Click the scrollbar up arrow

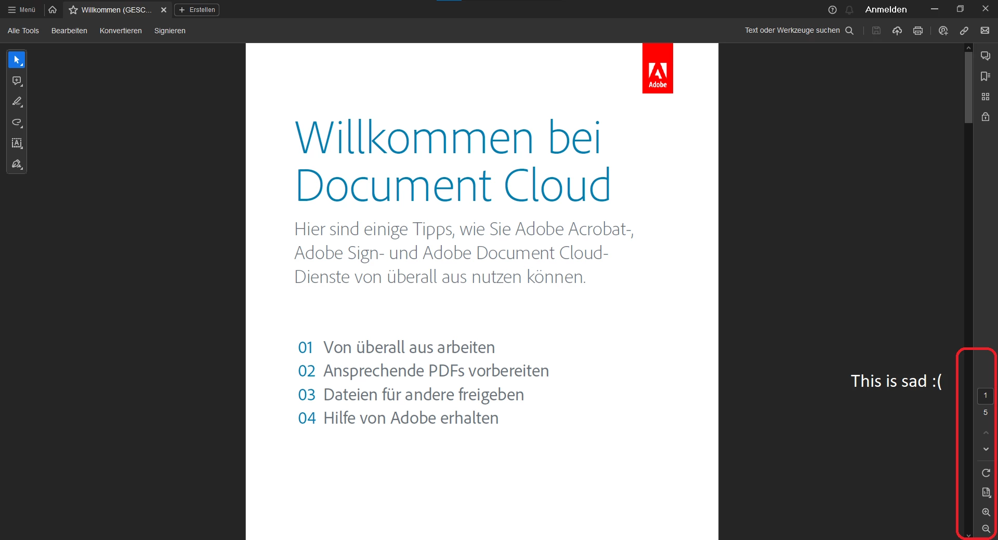coord(968,48)
